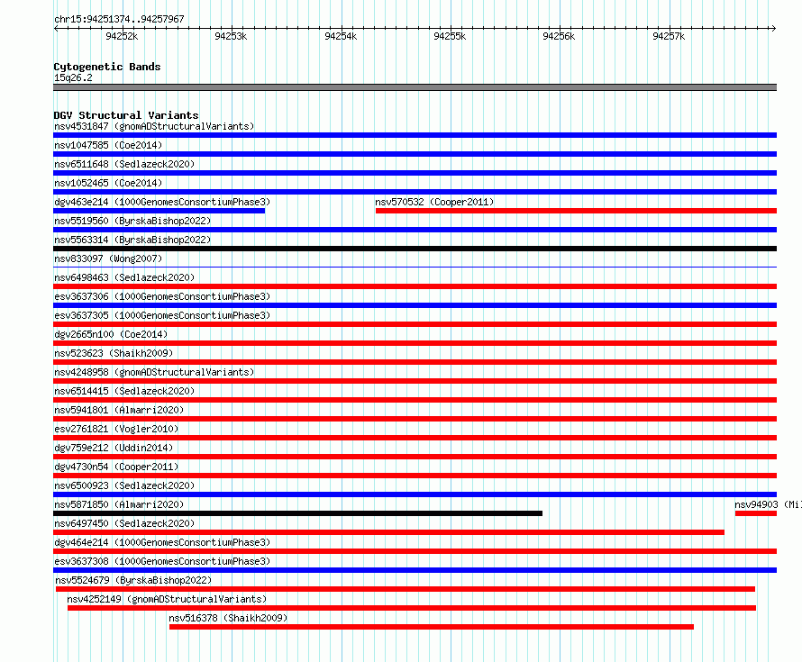Select the DGV Structural Variants track heading
Screen dimensions: 802x662
(x=126, y=115)
